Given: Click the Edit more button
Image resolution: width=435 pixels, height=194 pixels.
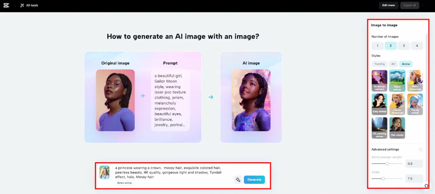Looking at the screenshot, I should (388, 5).
